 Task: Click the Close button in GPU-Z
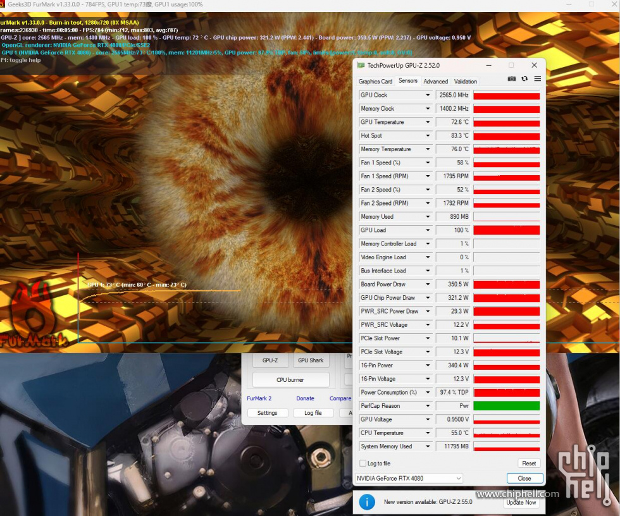pos(524,479)
